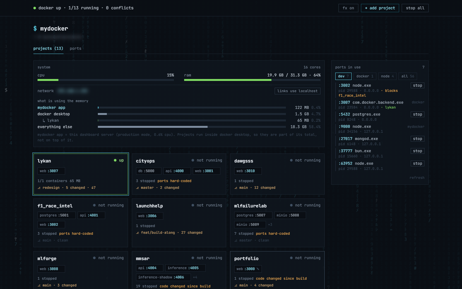Open the mlforge web :3008 chip

pyautogui.click(x=51, y=269)
